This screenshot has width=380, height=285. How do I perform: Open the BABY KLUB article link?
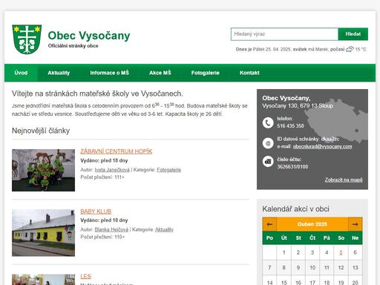coord(96,212)
